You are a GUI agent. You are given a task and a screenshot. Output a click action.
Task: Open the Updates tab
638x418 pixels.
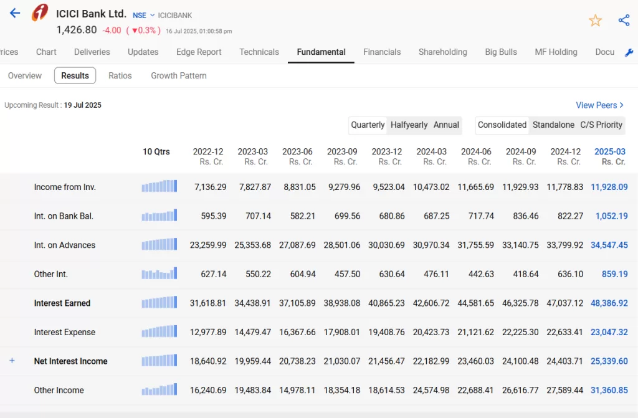[143, 52]
